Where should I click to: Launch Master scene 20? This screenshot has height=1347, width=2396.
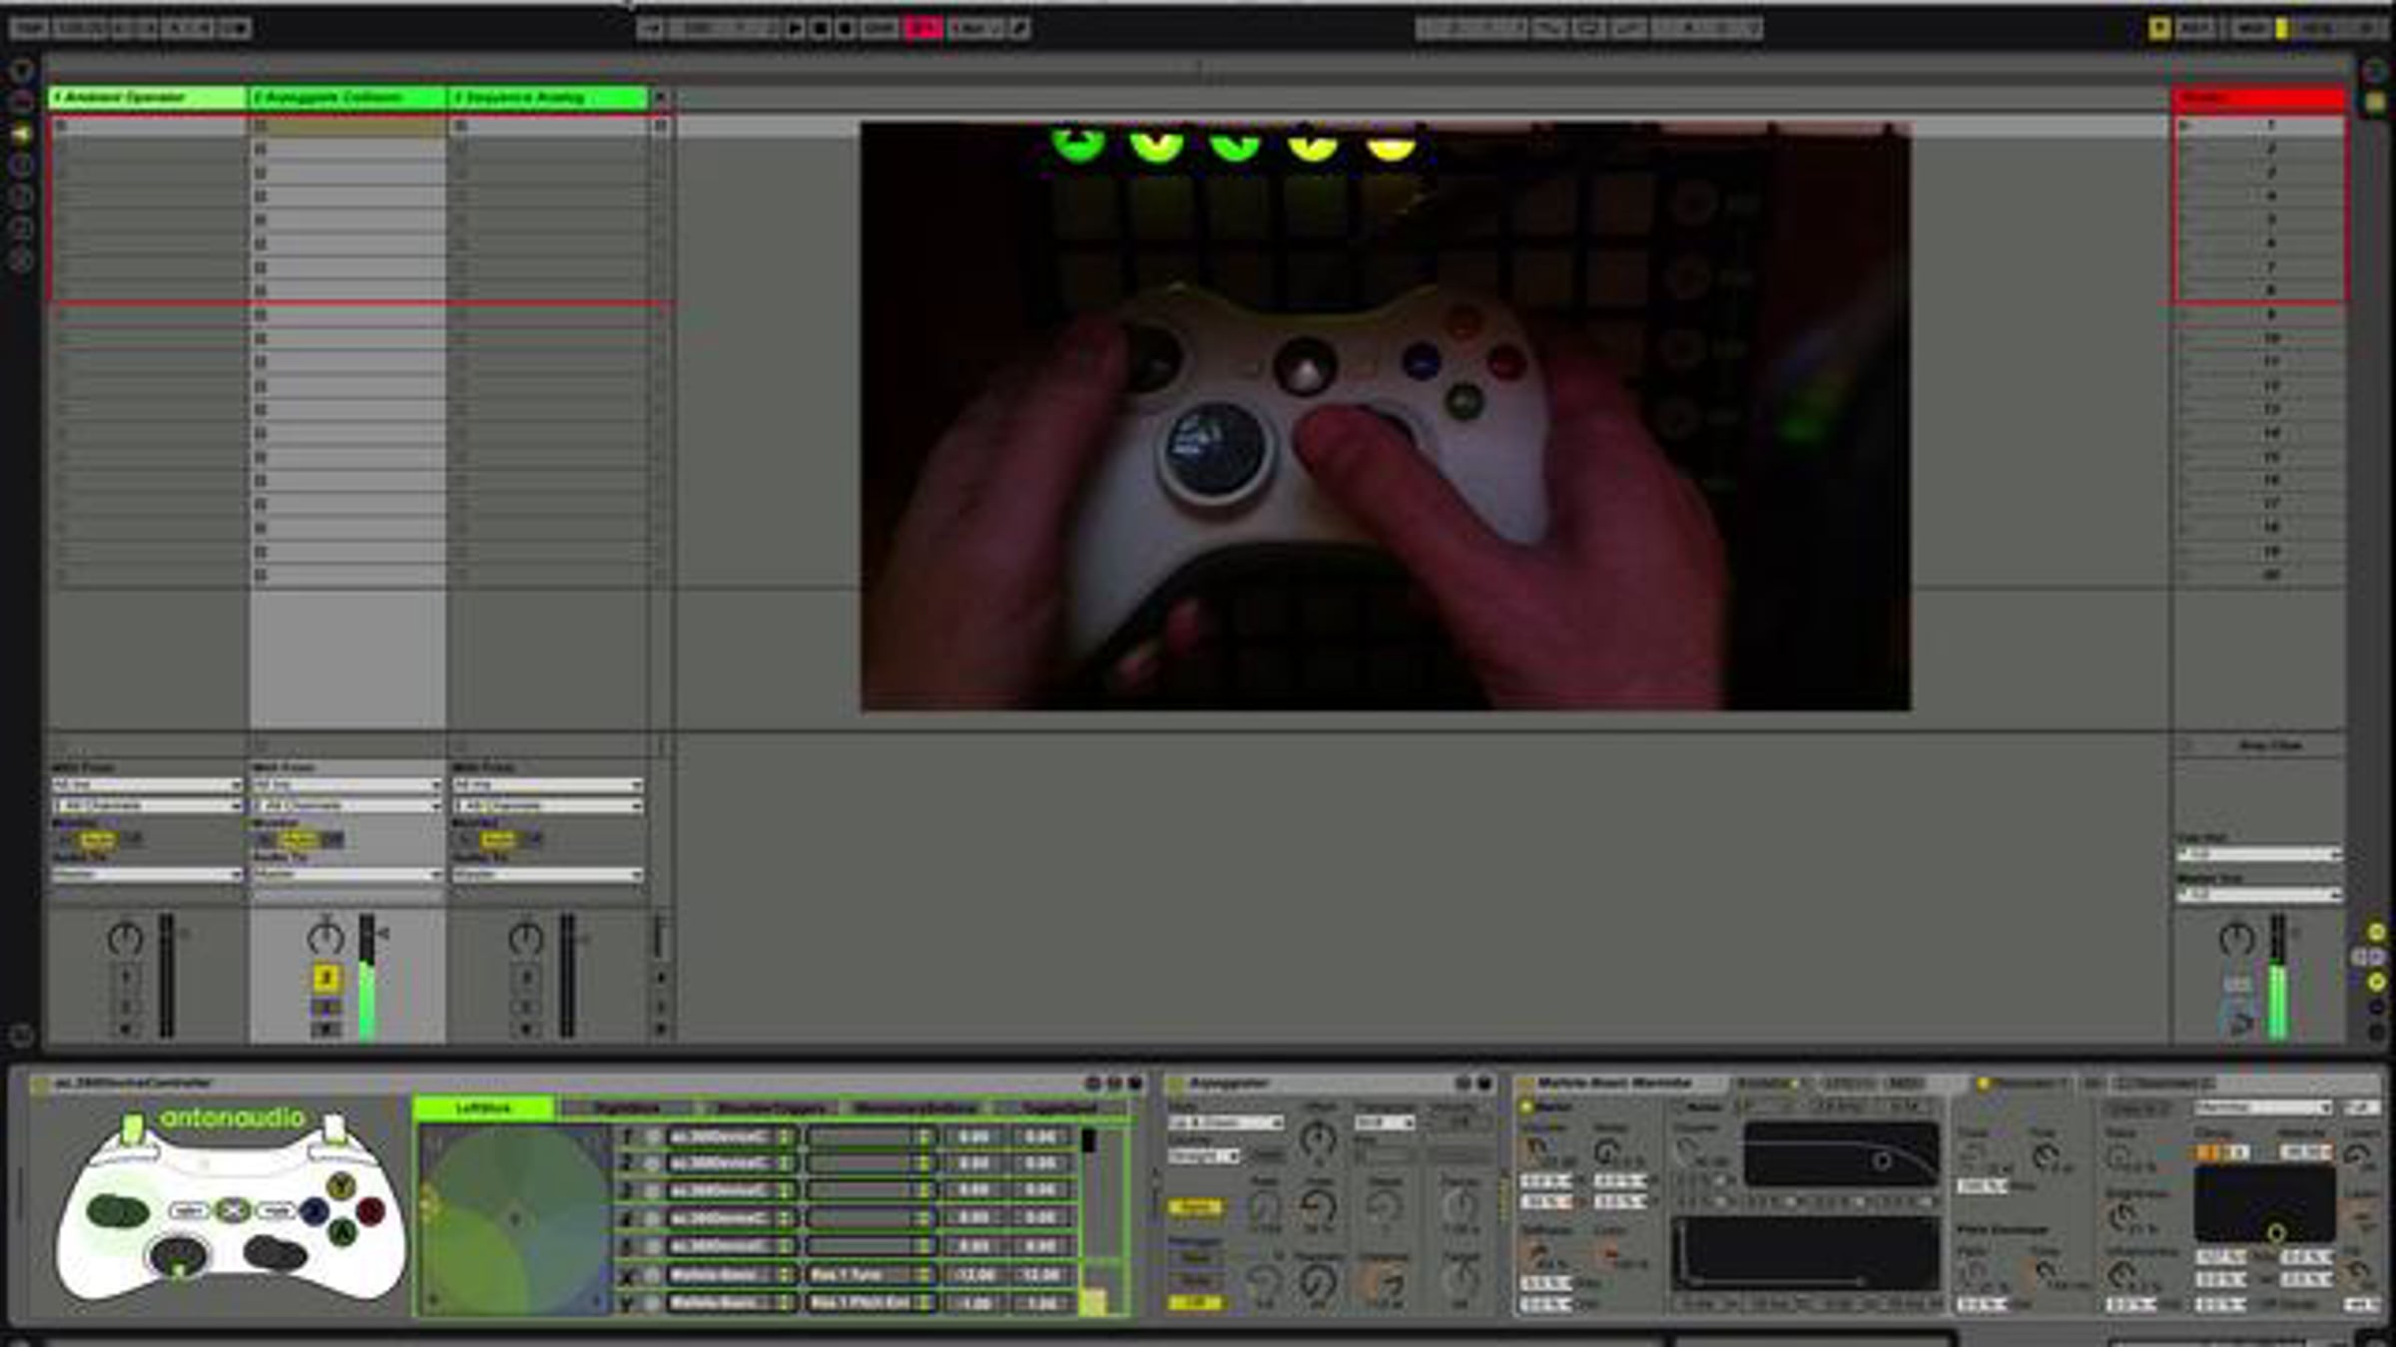(2184, 575)
